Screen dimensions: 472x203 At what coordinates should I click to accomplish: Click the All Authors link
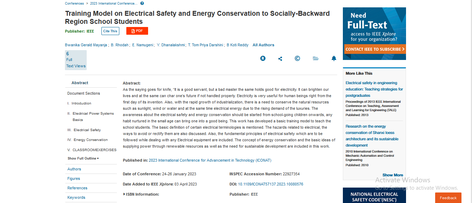tap(263, 45)
